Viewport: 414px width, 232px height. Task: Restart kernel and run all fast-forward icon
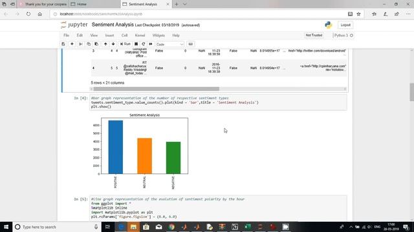pyautogui.click(x=151, y=44)
